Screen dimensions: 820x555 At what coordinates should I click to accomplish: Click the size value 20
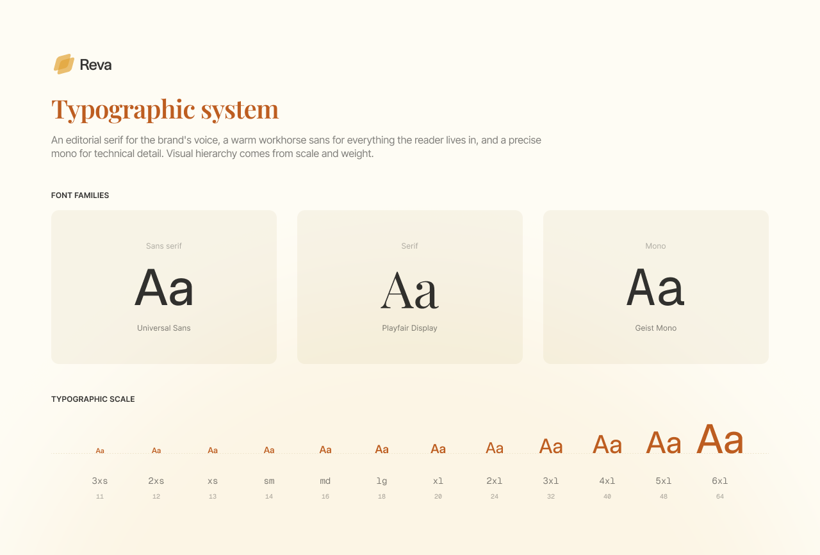tap(438, 497)
